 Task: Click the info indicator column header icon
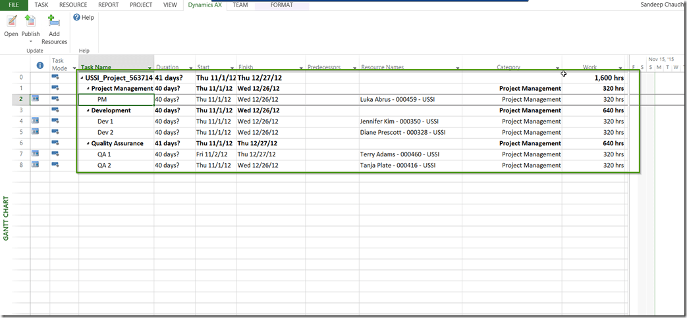coord(40,66)
